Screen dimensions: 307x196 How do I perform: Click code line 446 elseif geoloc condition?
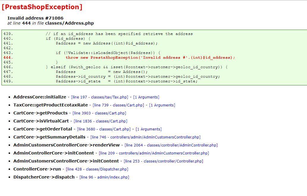[137, 67]
